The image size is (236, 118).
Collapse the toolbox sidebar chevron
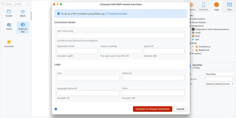coord(28,4)
